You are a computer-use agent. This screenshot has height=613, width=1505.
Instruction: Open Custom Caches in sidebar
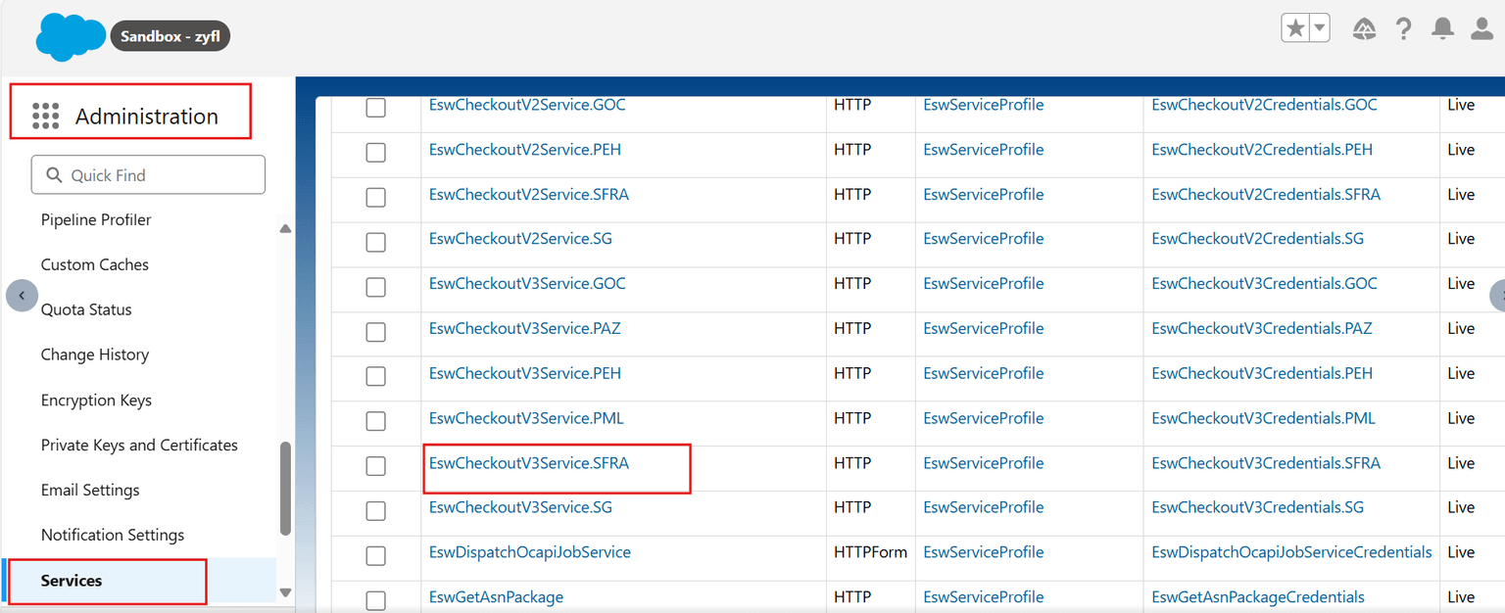[95, 264]
